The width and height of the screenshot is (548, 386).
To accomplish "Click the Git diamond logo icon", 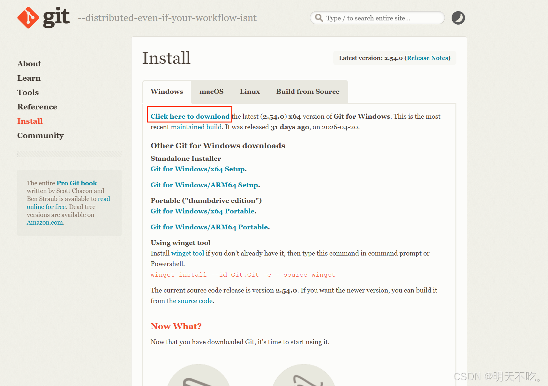I will coord(28,18).
